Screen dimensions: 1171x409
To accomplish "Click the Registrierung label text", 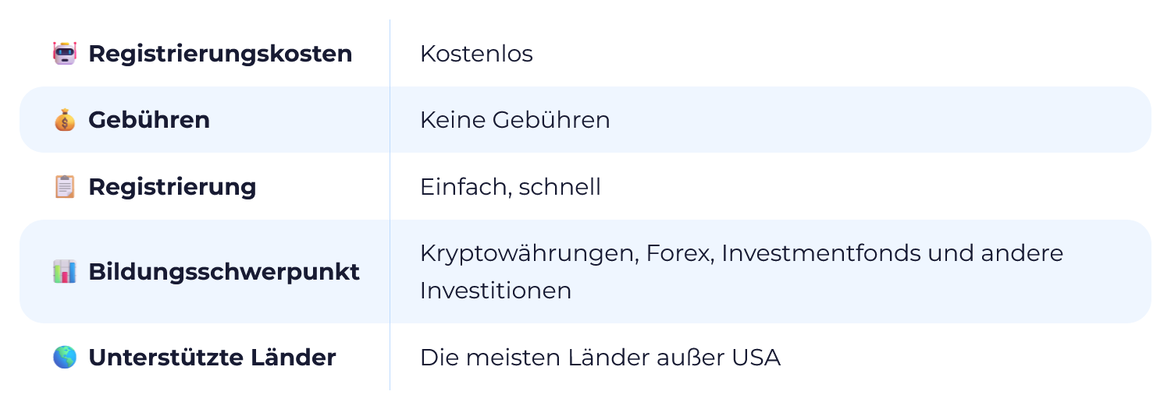I will point(172,188).
